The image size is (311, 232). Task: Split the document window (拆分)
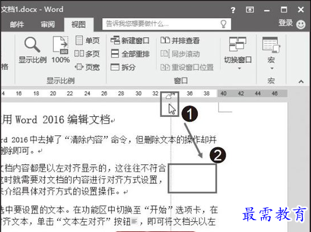point(123,67)
